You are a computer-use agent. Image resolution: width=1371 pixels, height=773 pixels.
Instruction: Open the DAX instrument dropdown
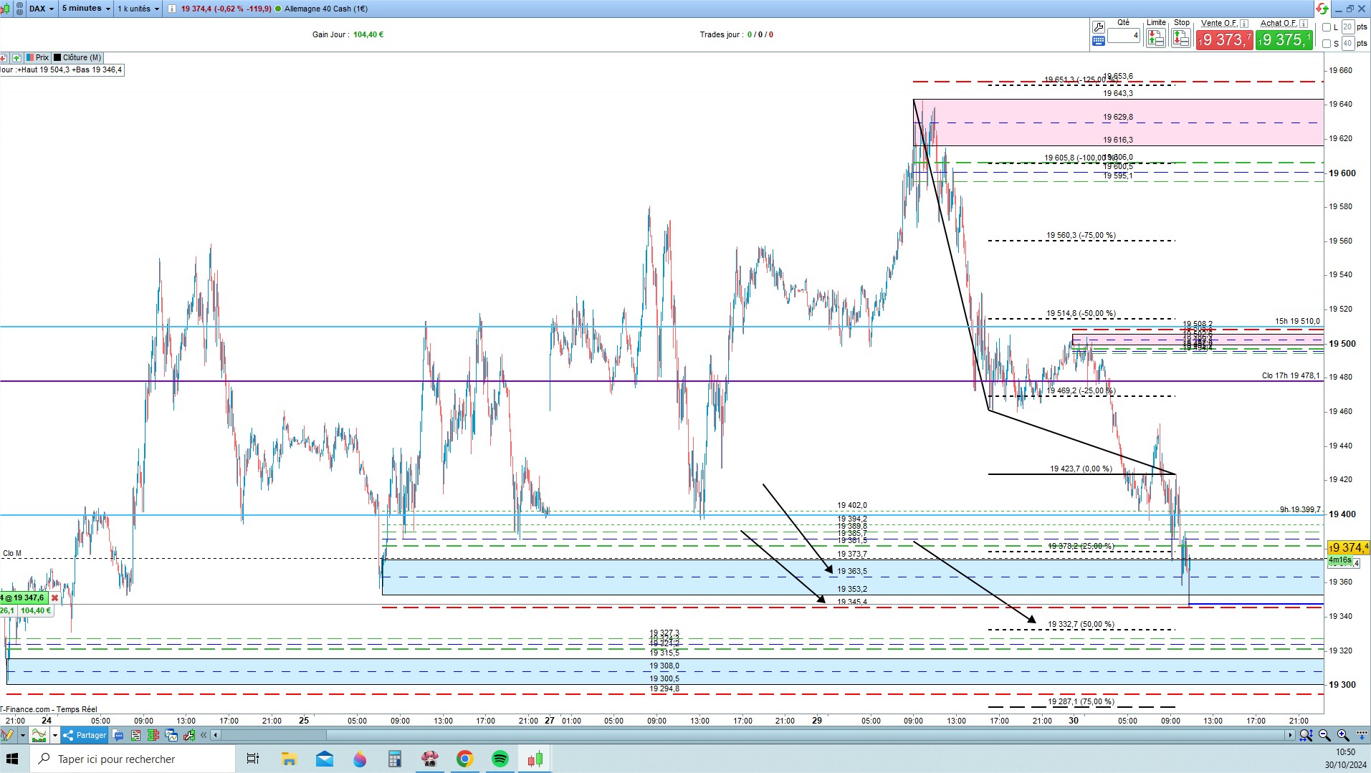click(x=42, y=9)
